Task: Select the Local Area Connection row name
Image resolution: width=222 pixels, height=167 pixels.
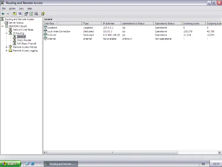Action: tap(59, 31)
